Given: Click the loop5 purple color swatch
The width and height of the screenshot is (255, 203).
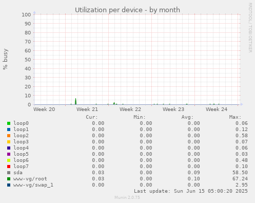Looking at the screenshot, I should tap(9, 154).
